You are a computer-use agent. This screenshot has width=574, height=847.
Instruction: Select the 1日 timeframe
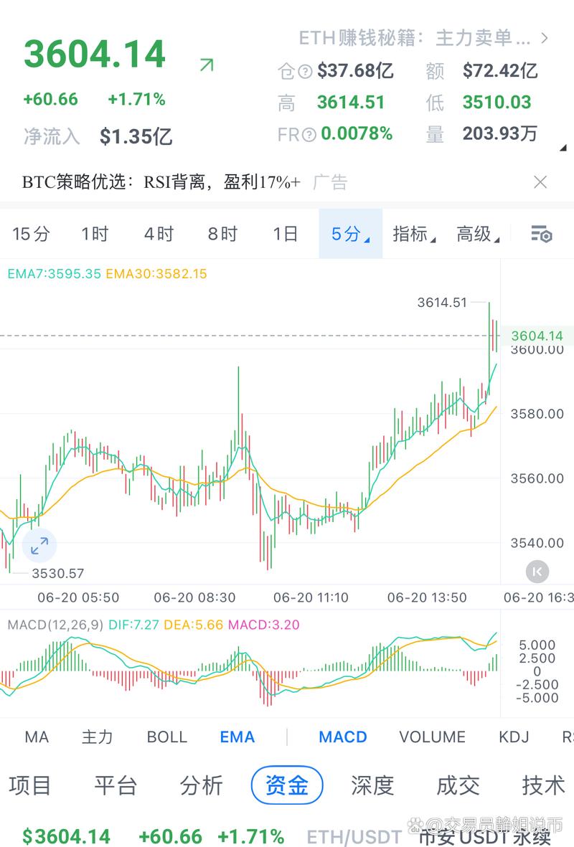pos(286,234)
